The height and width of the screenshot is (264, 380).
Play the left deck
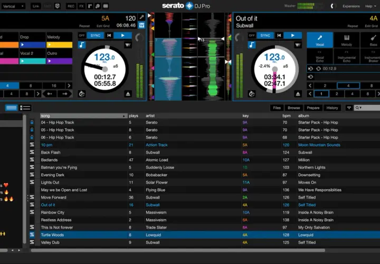tap(123, 35)
